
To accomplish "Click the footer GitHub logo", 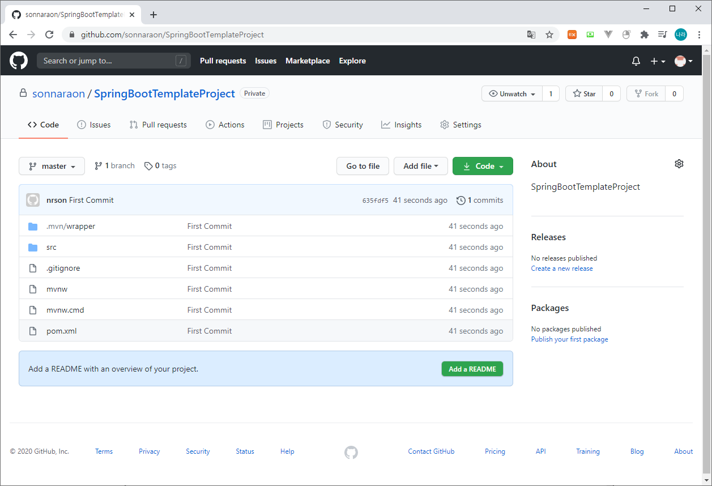I will [351, 452].
